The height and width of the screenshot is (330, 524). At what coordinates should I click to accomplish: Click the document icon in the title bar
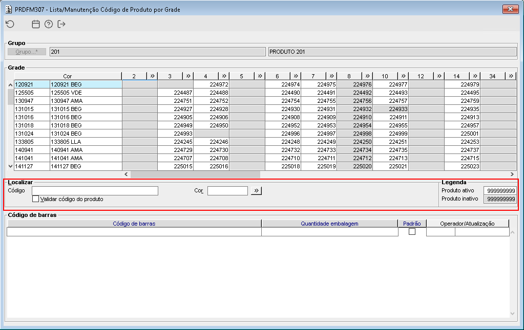pos(9,9)
